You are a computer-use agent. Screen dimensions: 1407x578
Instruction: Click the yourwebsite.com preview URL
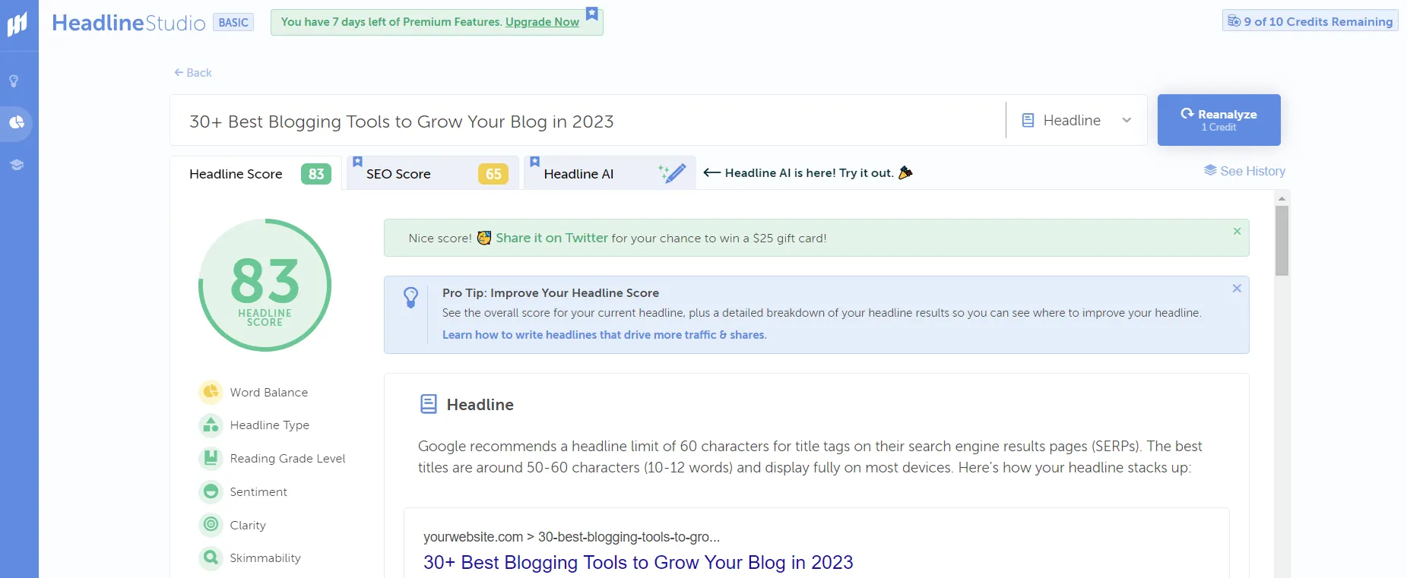click(x=572, y=537)
